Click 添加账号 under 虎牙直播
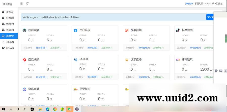This screenshot has height=112, width=227. [x=130, y=77]
